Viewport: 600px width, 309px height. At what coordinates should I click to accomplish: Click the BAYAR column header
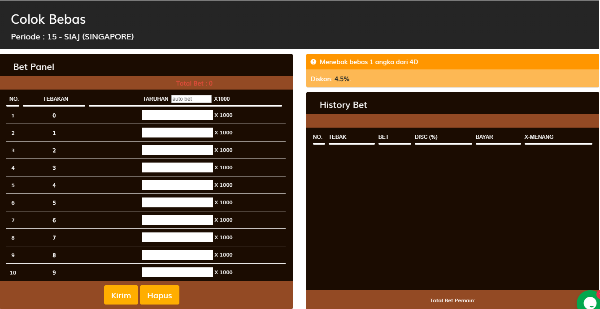pyautogui.click(x=484, y=137)
